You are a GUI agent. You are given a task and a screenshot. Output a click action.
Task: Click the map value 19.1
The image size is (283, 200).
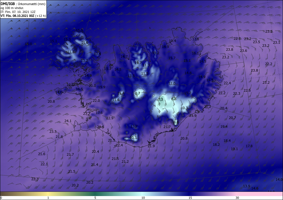(x=234, y=149)
